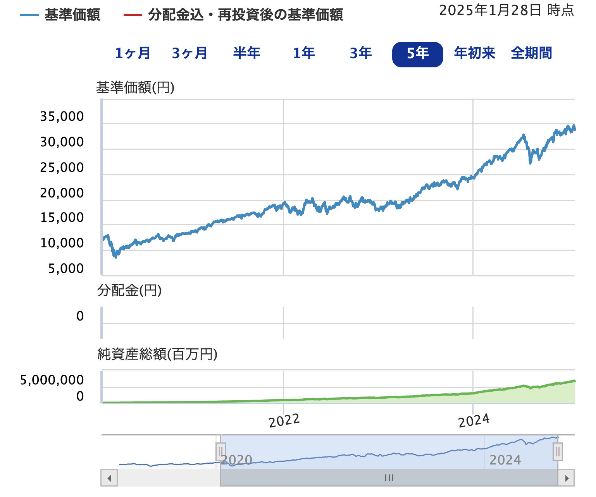Click the 2022 x-axis label
The width and height of the screenshot is (596, 497).
pyautogui.click(x=284, y=421)
